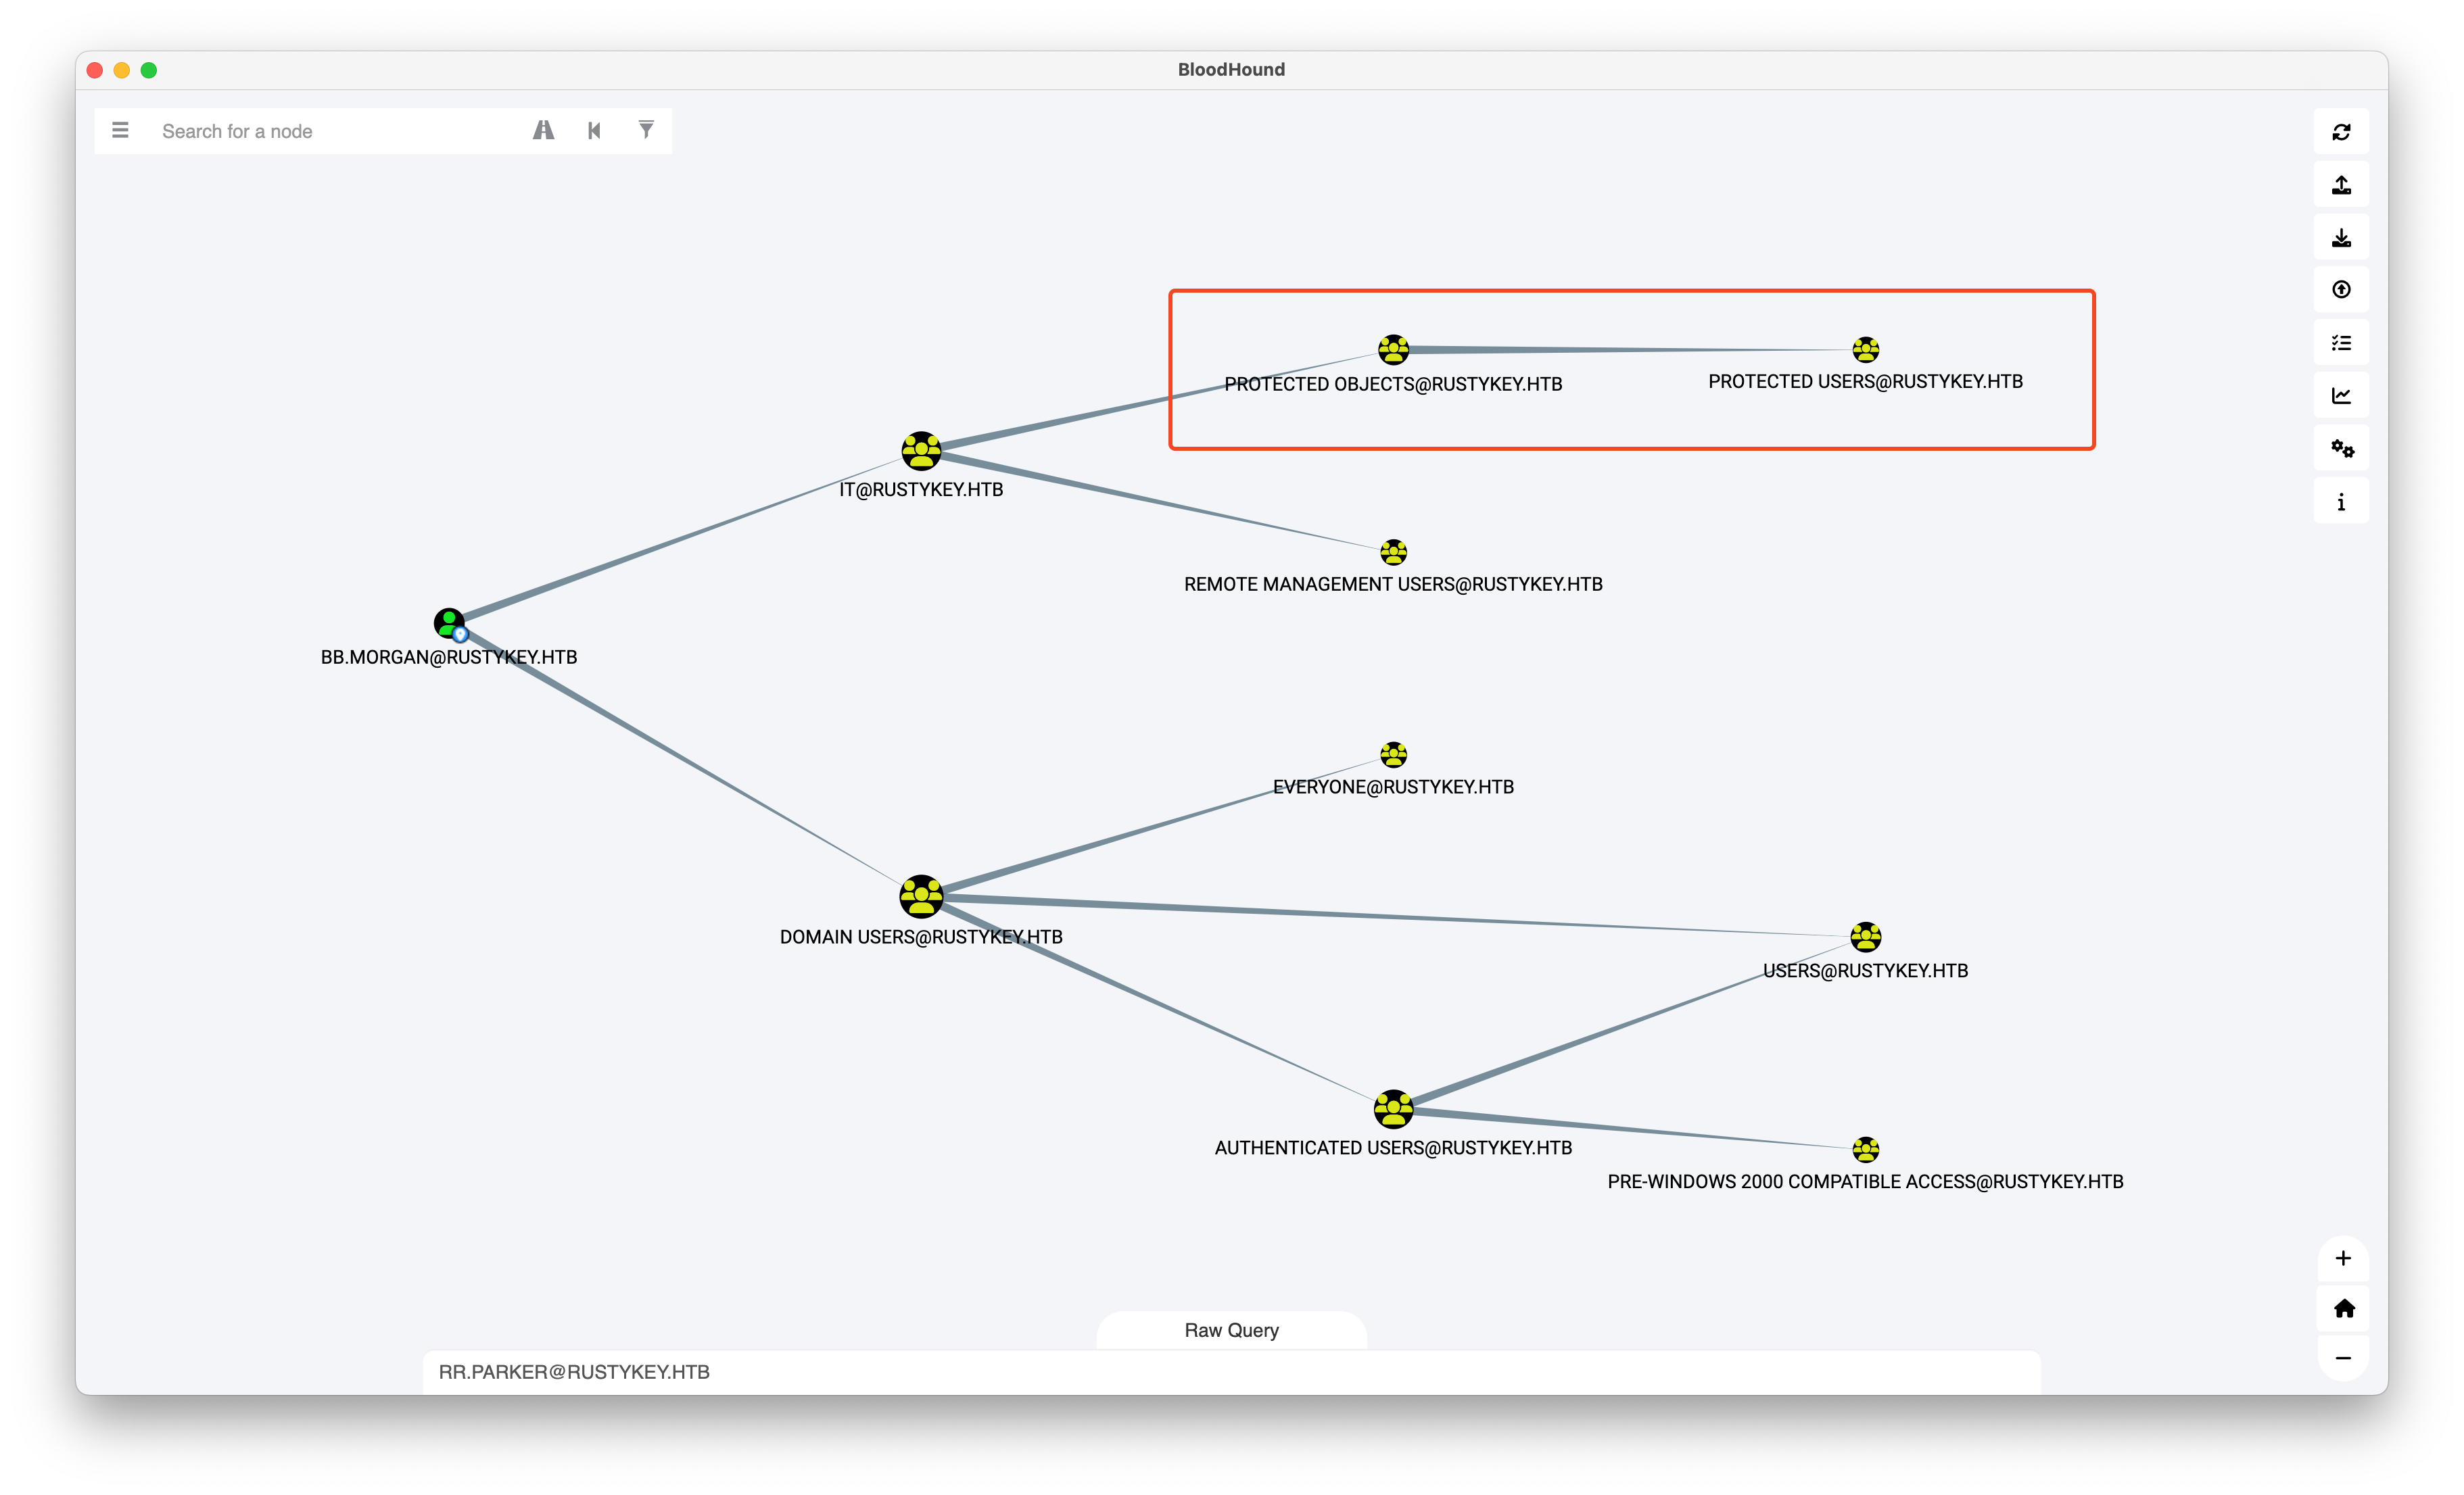Image resolution: width=2464 pixels, height=1495 pixels.
Task: Open the change layout type list icon
Action: (x=2341, y=343)
